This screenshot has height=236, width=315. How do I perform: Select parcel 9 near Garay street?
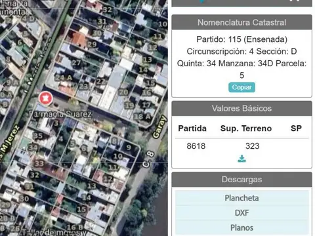tap(129, 147)
